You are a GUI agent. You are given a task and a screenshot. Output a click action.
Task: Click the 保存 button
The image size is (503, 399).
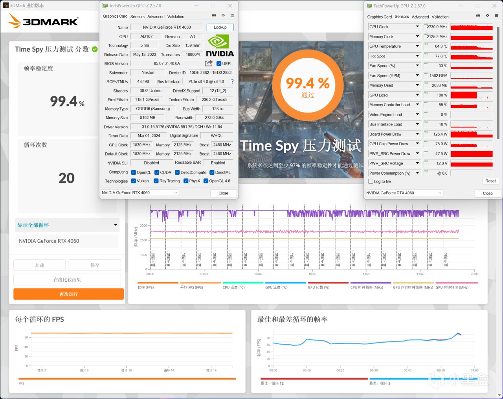95,265
